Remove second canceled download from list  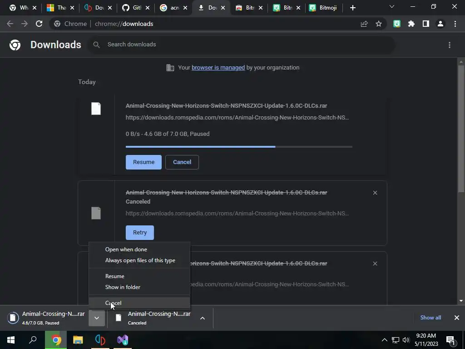click(375, 264)
